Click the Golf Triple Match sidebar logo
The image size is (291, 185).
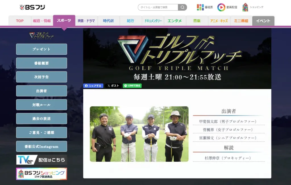click(41, 36)
